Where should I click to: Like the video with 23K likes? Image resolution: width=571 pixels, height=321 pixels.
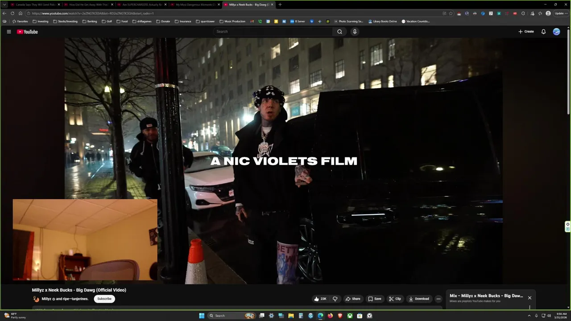tap(320, 299)
